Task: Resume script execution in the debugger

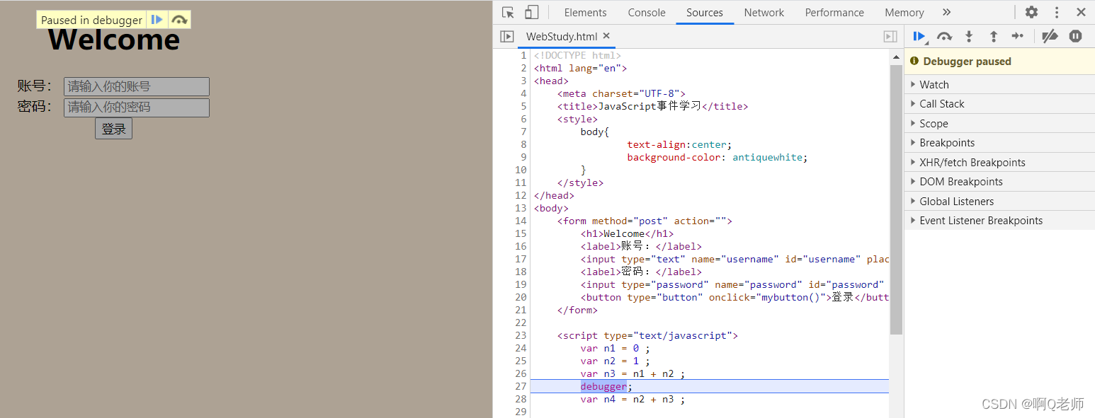Action: (x=919, y=36)
